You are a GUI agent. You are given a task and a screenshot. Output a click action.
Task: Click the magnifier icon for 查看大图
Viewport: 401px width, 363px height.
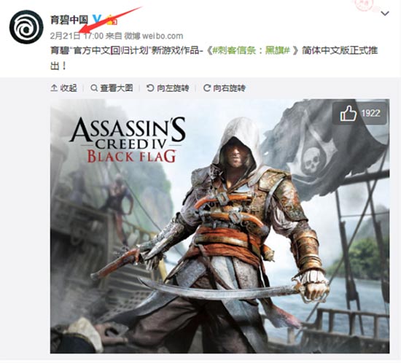pyautogui.click(x=94, y=88)
